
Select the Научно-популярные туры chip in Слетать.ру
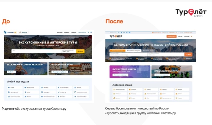[x=48, y=97]
